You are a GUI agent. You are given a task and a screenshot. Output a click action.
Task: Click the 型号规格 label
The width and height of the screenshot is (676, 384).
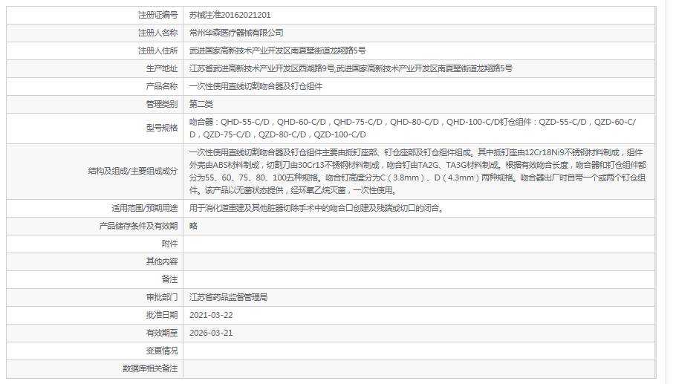(x=162, y=128)
